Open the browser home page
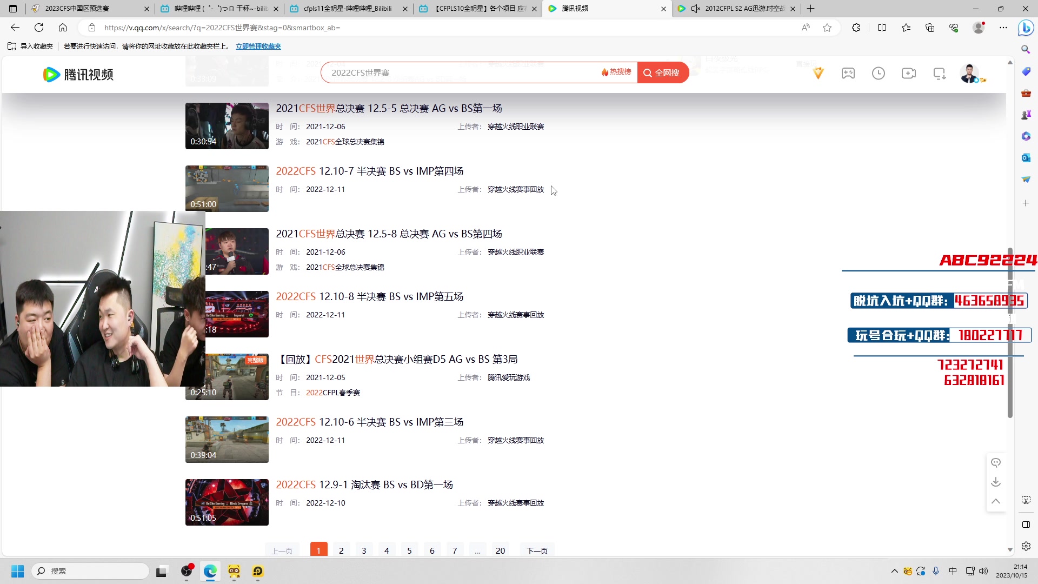This screenshot has width=1038, height=584. pos(63,28)
